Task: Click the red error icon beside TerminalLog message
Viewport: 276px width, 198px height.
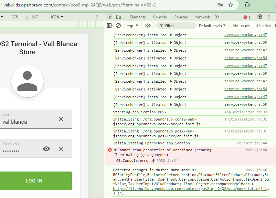Action: [x=110, y=150]
